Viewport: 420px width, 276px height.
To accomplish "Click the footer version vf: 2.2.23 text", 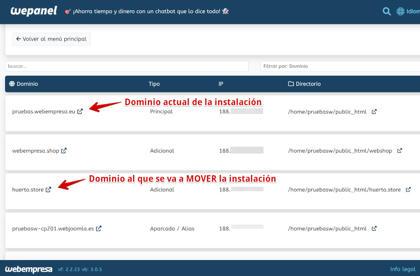I will (x=69, y=269).
